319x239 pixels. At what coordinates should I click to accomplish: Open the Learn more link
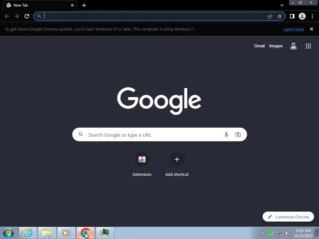(x=294, y=29)
